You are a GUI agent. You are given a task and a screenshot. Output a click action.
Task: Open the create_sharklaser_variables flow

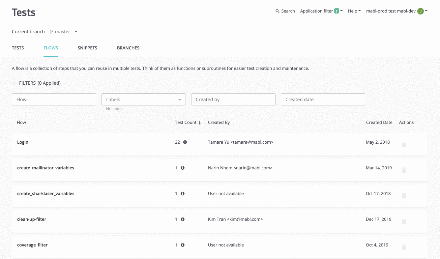(x=45, y=194)
